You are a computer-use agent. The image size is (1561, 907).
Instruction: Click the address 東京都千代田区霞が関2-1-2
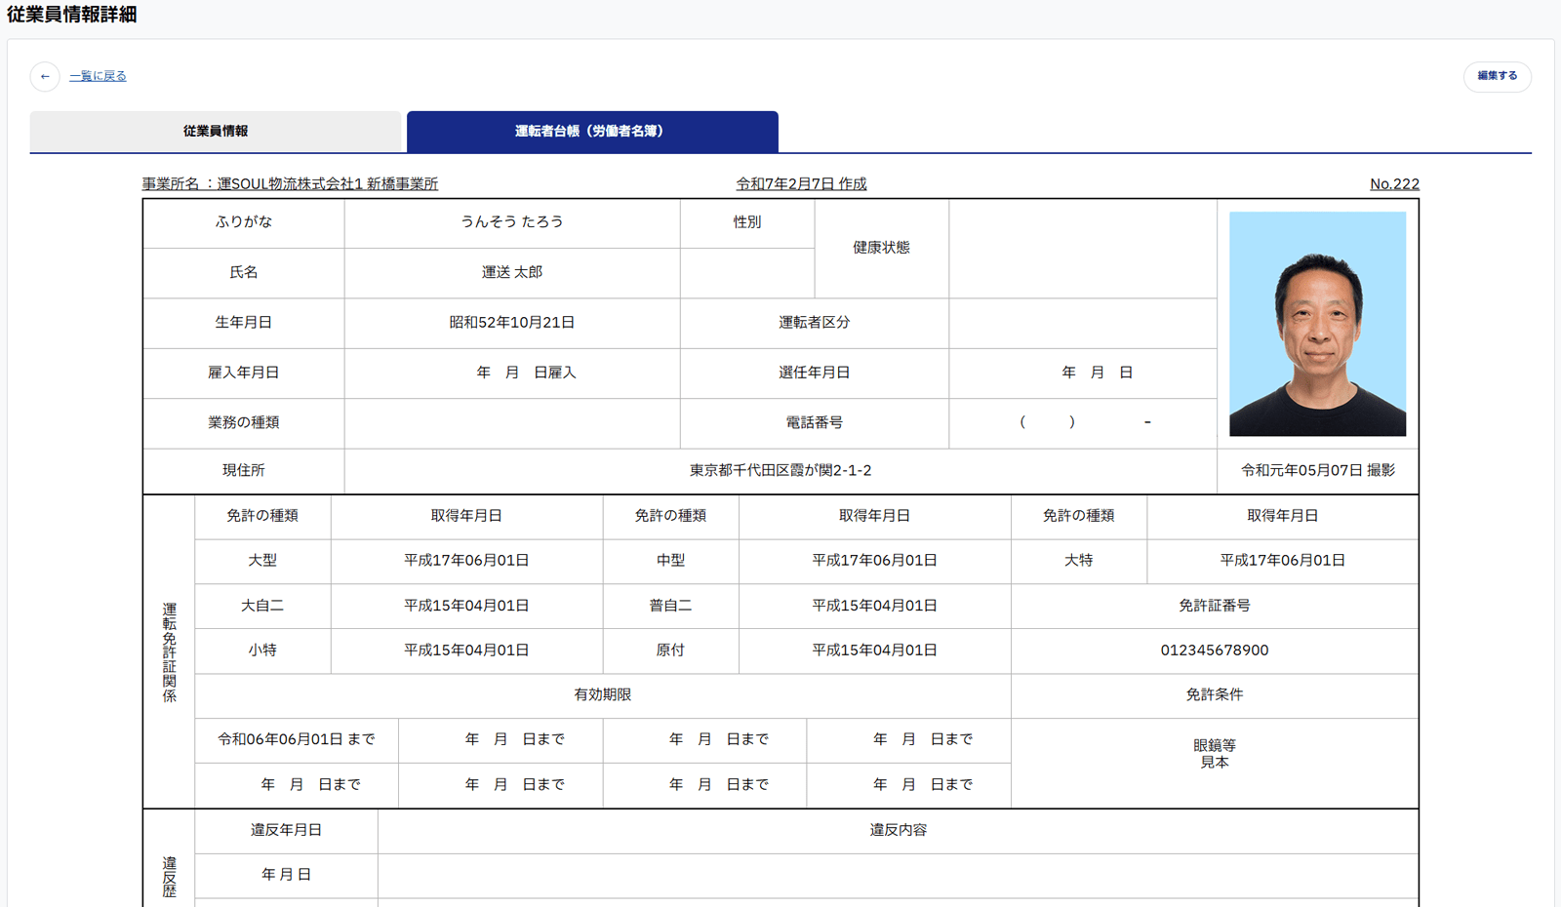[x=780, y=470]
